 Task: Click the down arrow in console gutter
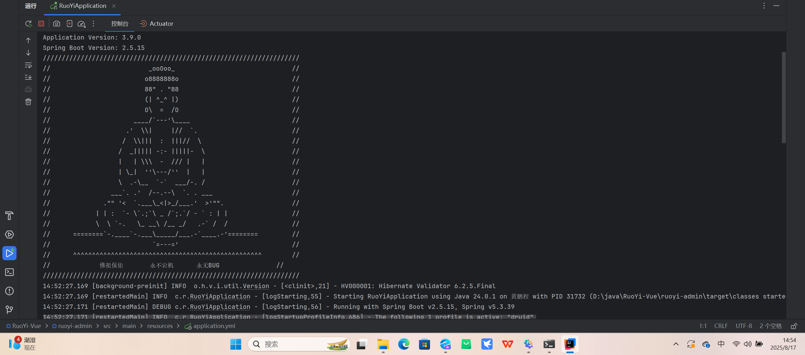click(28, 53)
